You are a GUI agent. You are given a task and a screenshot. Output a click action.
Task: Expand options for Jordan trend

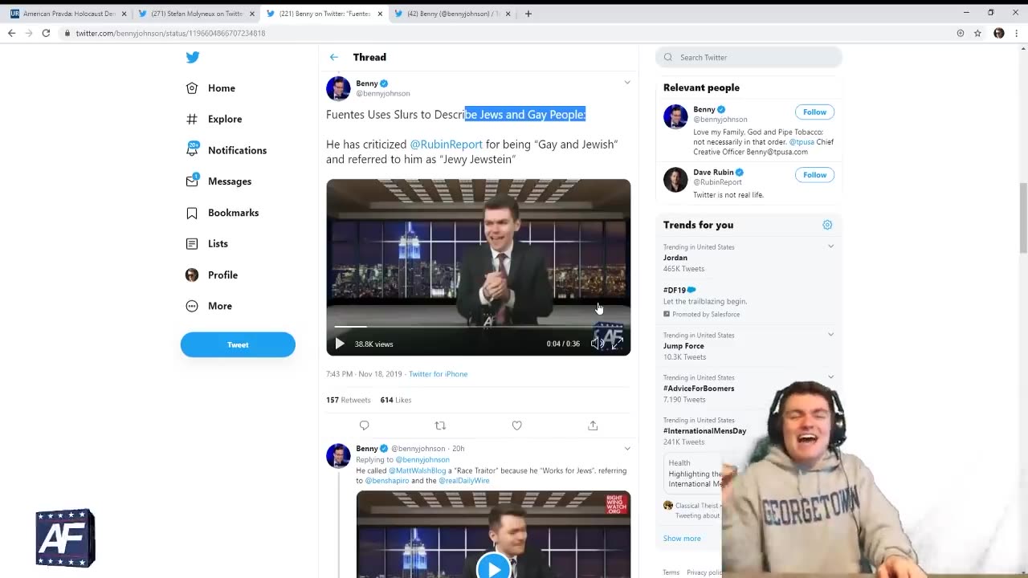coord(830,246)
